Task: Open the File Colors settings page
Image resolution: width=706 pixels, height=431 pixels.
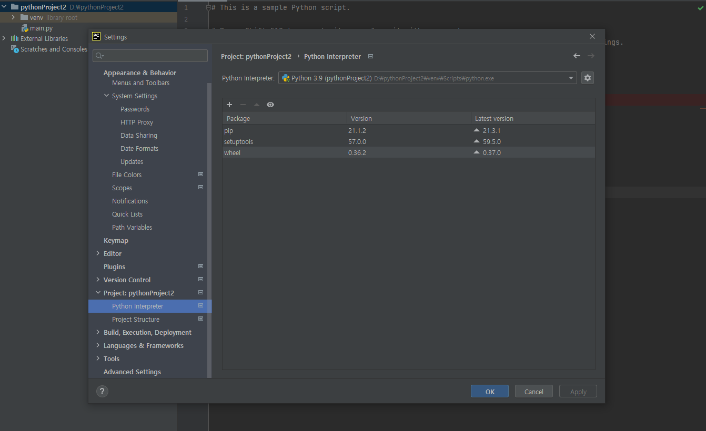Action: point(127,175)
